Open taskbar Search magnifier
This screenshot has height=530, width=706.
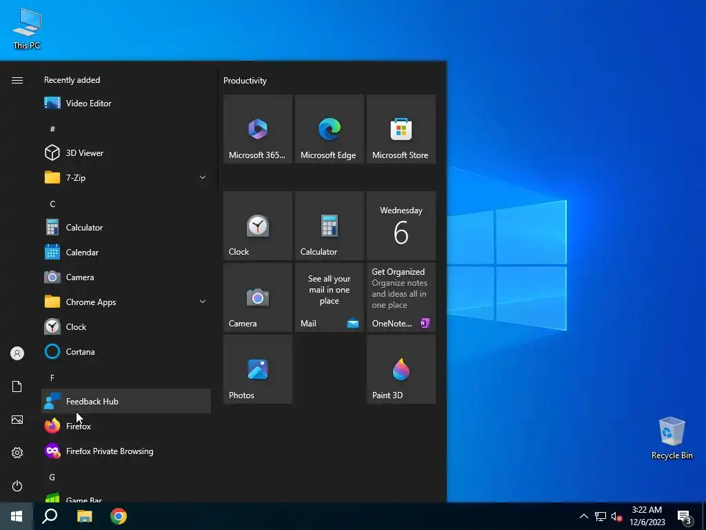50,516
